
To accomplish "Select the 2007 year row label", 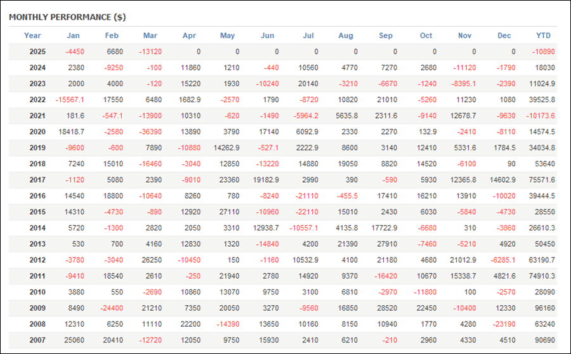I will click(37, 340).
